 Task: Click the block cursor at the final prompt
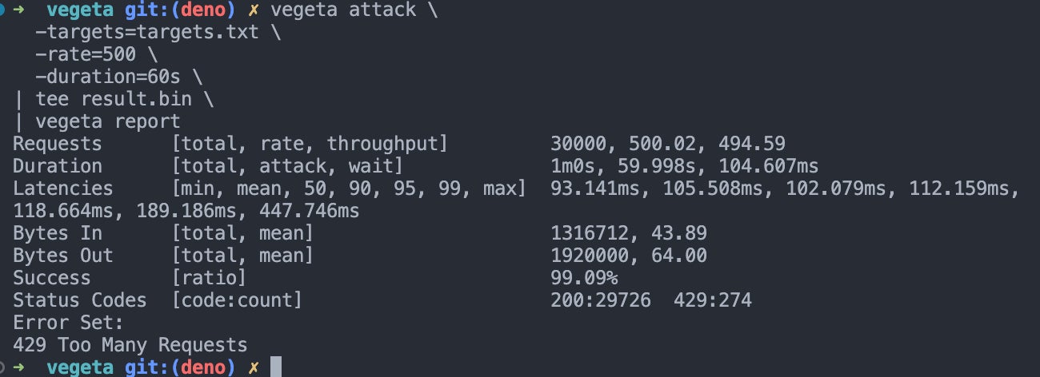click(275, 367)
